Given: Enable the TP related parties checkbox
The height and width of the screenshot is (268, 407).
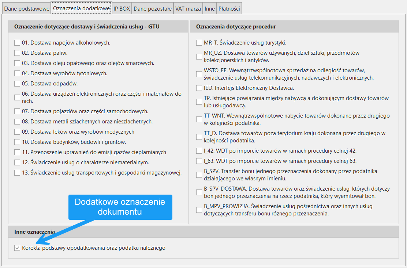Looking at the screenshot, I should click(x=199, y=102).
